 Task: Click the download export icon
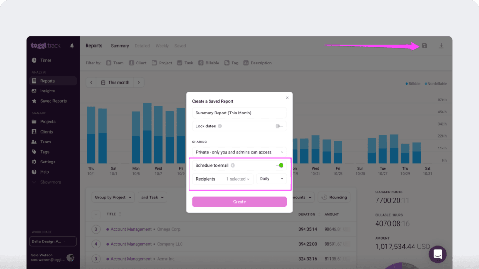pyautogui.click(x=441, y=46)
